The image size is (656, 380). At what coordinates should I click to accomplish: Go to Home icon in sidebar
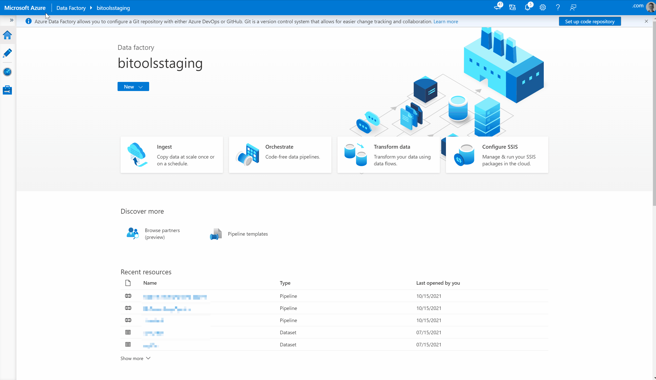click(7, 35)
